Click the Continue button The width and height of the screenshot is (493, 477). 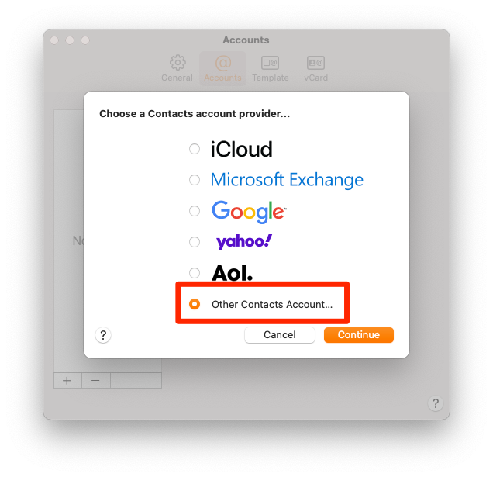(359, 335)
